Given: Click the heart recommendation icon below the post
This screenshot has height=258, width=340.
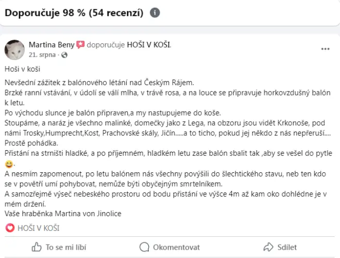Looking at the screenshot, I should 9,228.
